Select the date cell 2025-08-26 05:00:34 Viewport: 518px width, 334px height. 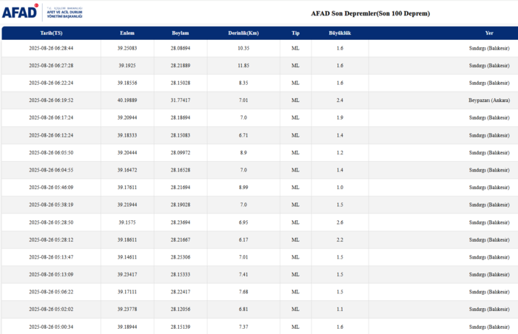[x=51, y=327]
